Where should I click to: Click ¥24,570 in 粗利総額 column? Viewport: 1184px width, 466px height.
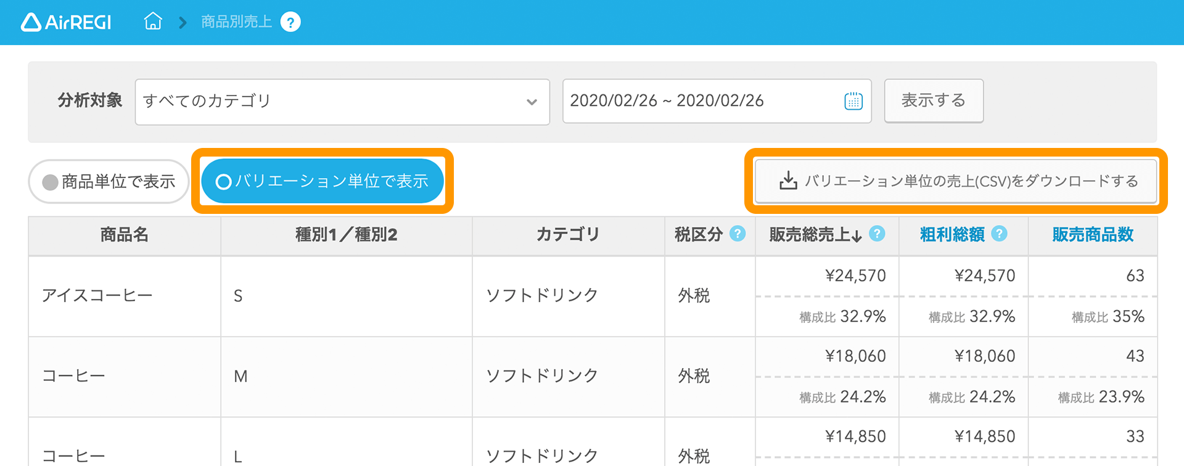pos(985,276)
